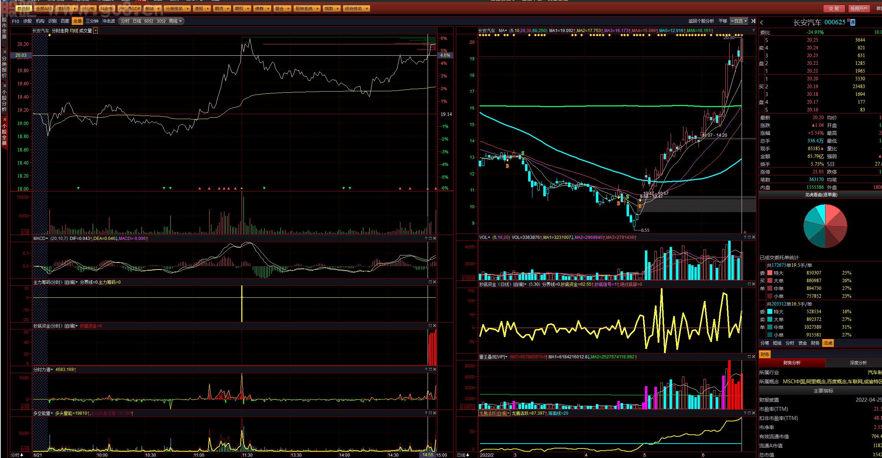Open help for the MACD panel
This screenshot has width=882, height=458.
tap(426, 239)
